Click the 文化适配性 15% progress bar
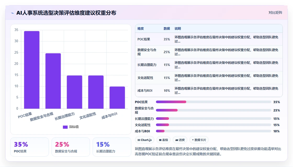293x167 pixels. 213,125
